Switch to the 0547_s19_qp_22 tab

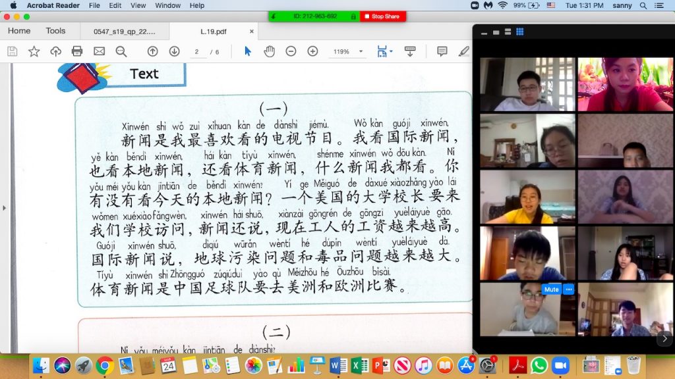[x=124, y=31]
